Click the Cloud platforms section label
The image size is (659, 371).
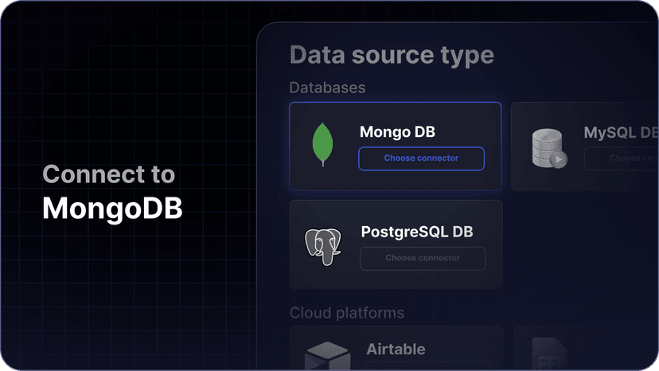346,313
